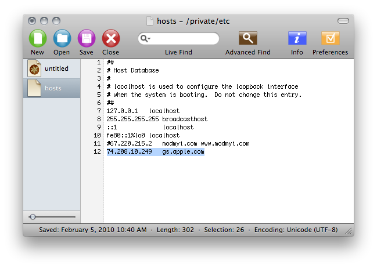This screenshot has width=377, height=268.
Task: Click the window title hosts – /private/etc
Action: click(193, 21)
